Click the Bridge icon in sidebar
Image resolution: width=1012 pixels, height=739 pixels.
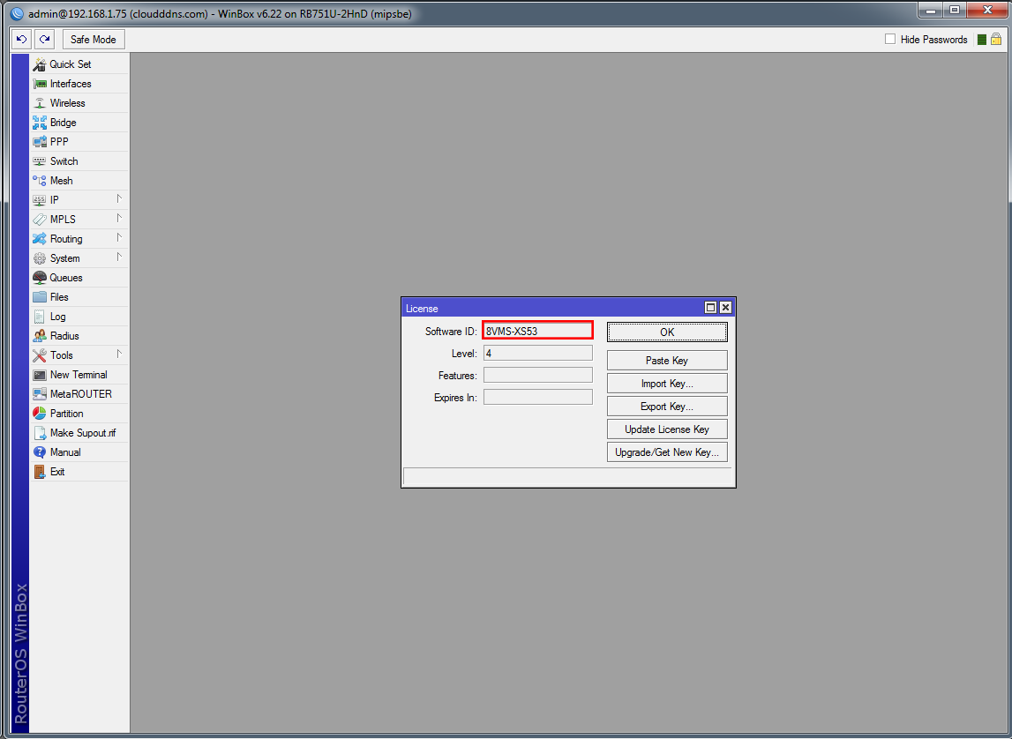(x=40, y=123)
